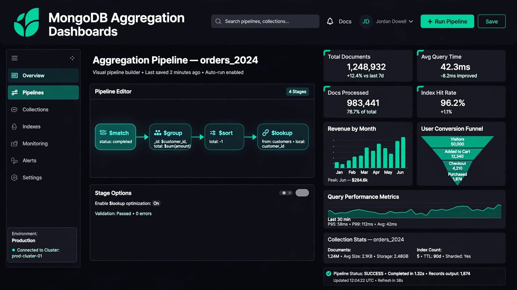This screenshot has height=290, width=517.
Task: Click the JD user avatar
Action: tap(366, 21)
